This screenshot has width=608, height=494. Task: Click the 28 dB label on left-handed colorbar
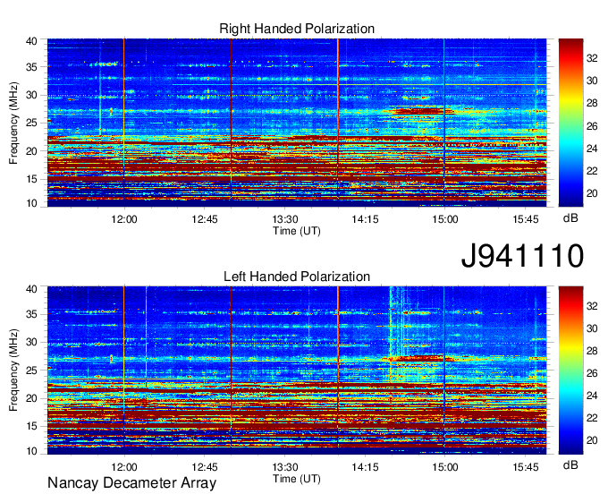[592, 351]
